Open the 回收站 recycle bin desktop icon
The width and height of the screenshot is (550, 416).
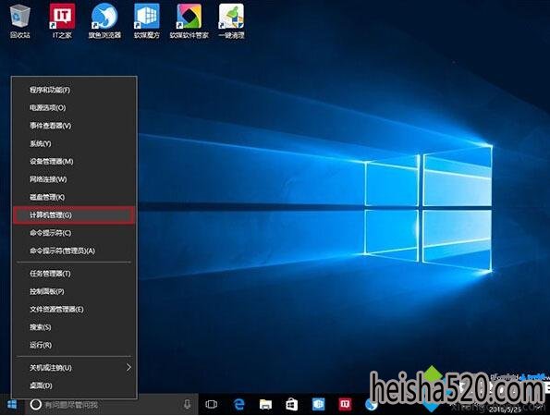click(20, 20)
